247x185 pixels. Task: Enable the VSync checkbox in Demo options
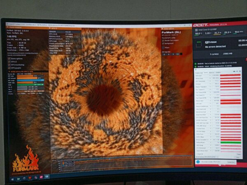coord(163,47)
